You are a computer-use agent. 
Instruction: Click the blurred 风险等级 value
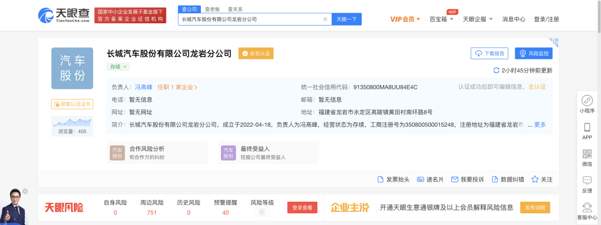[x=262, y=212]
